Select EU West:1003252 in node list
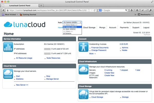154x103 pixels. coord(72,29)
